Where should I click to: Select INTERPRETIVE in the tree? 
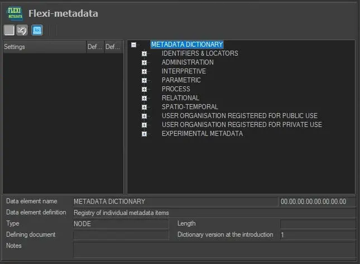coord(184,71)
